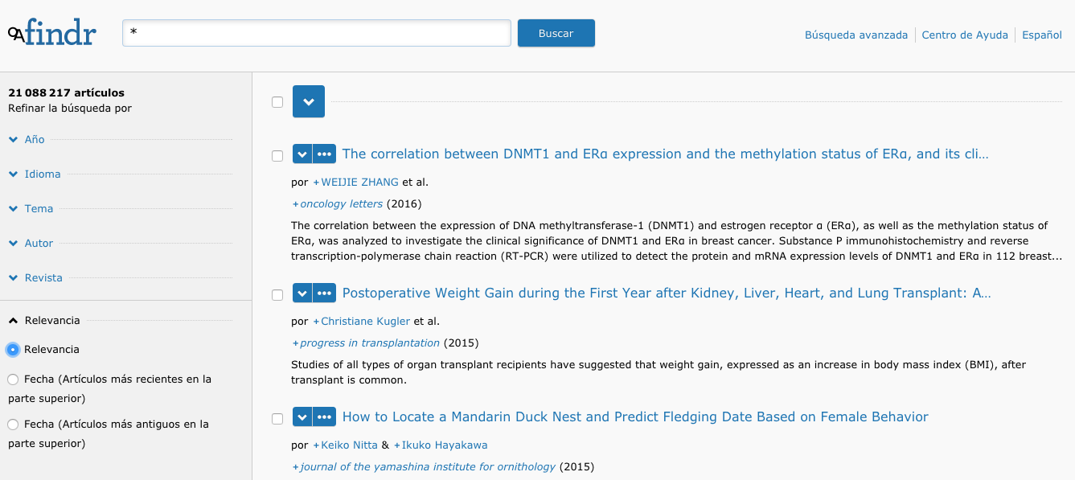The height and width of the screenshot is (480, 1075).
Task: Focus the search input field
Action: pos(317,33)
